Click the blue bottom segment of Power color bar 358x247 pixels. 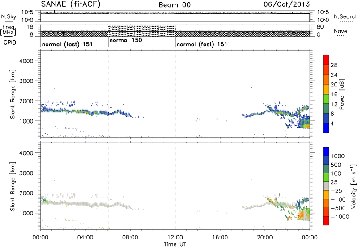326,128
